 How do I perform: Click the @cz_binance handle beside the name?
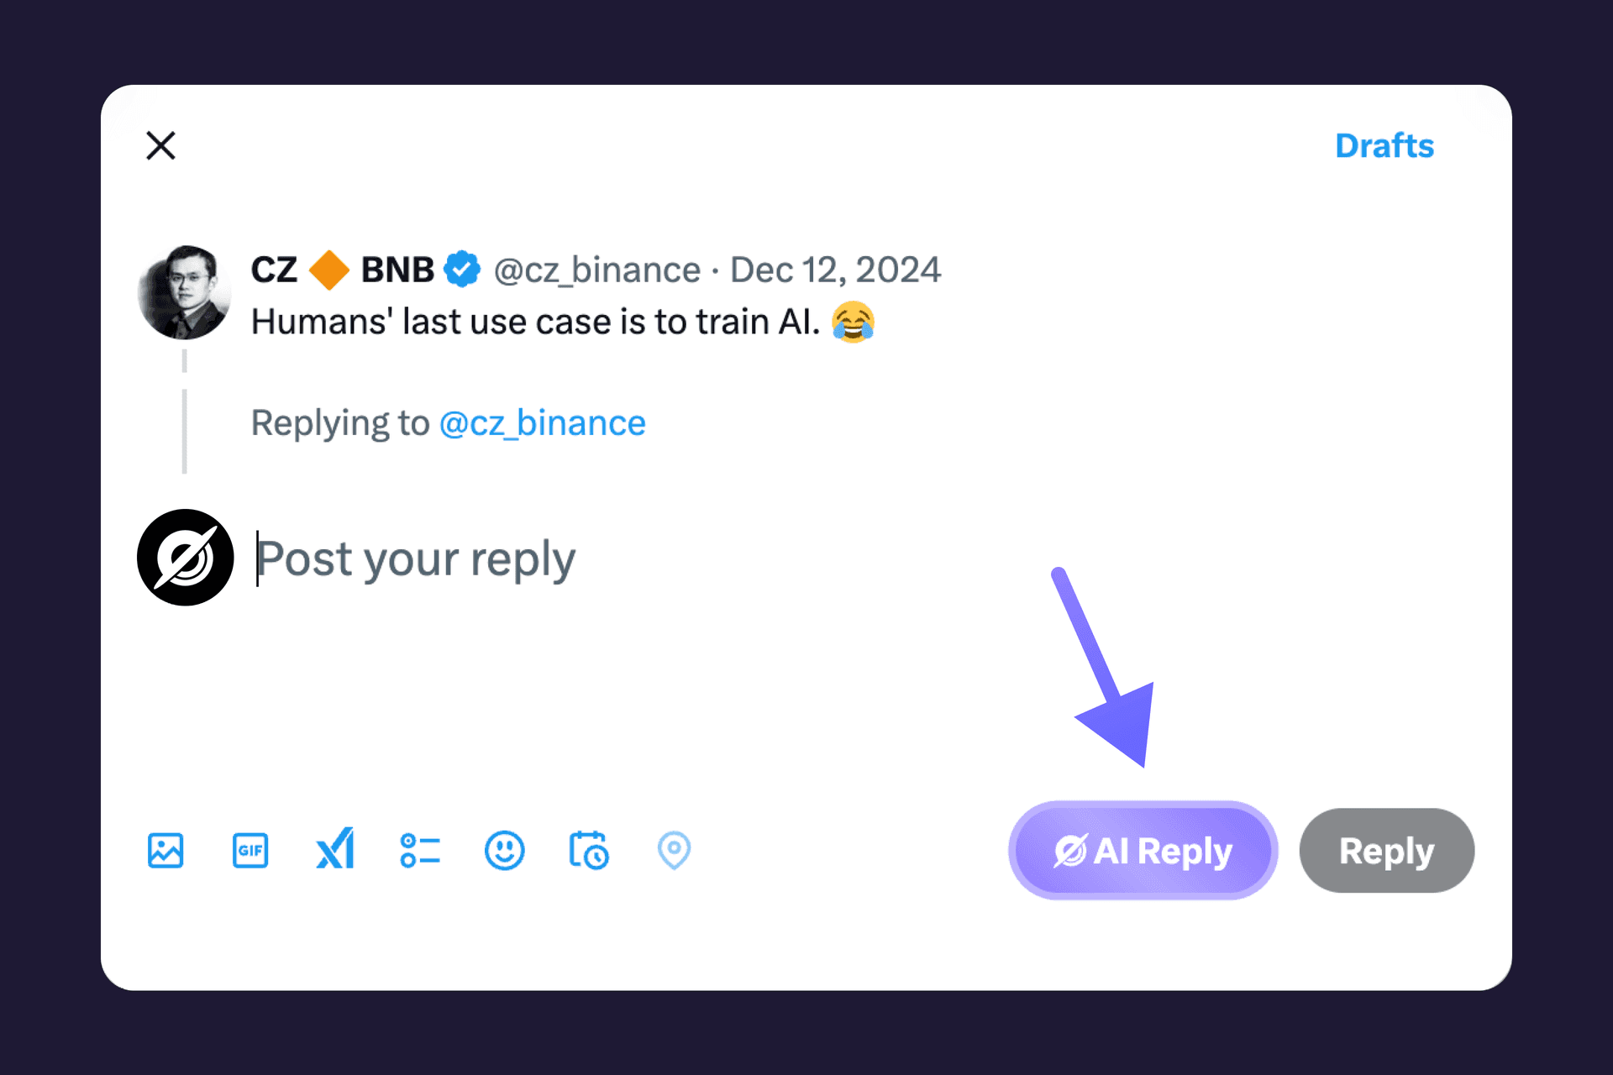coord(597,270)
